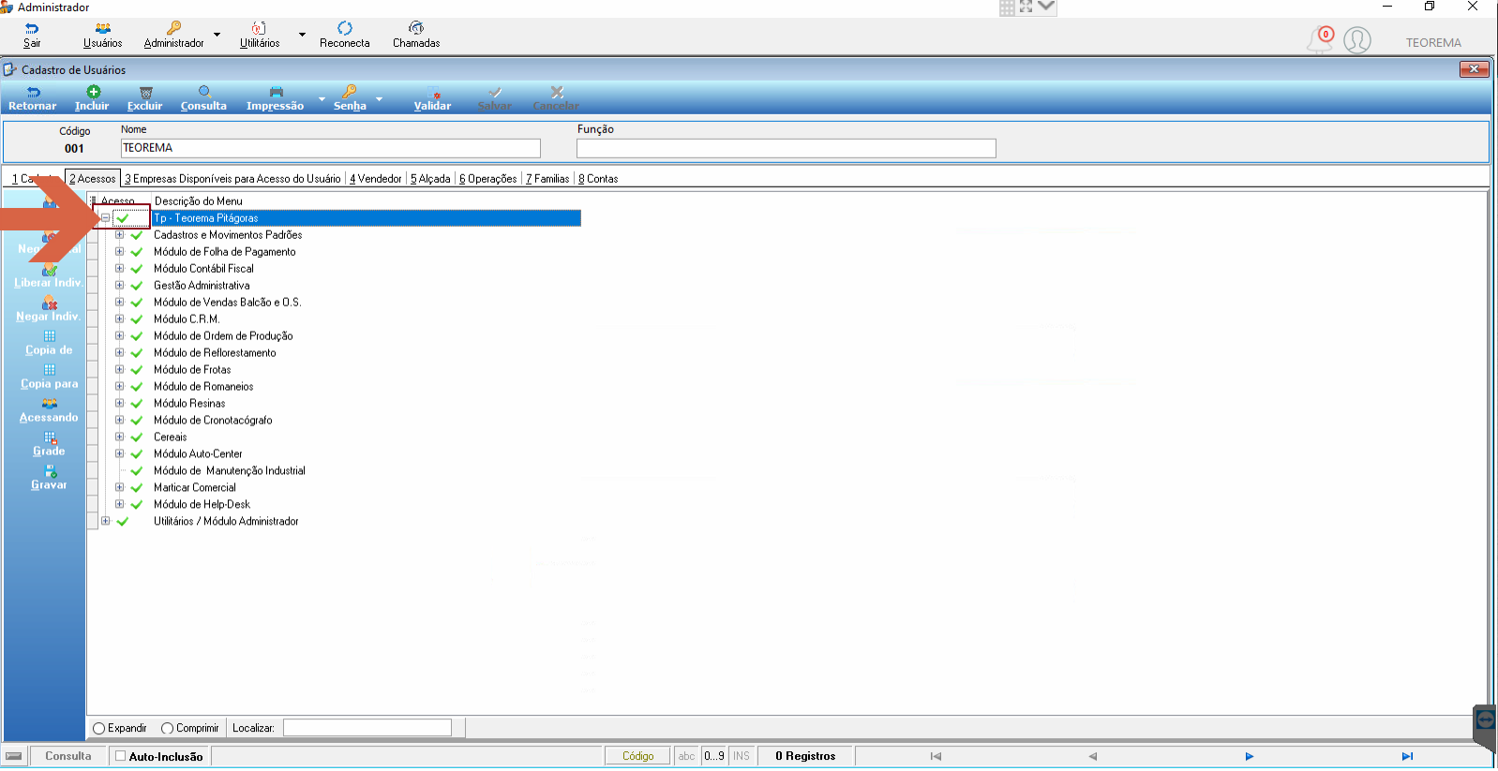The image size is (1498, 771).
Task: Select the Módulo Resinas row
Action: pyautogui.click(x=189, y=404)
